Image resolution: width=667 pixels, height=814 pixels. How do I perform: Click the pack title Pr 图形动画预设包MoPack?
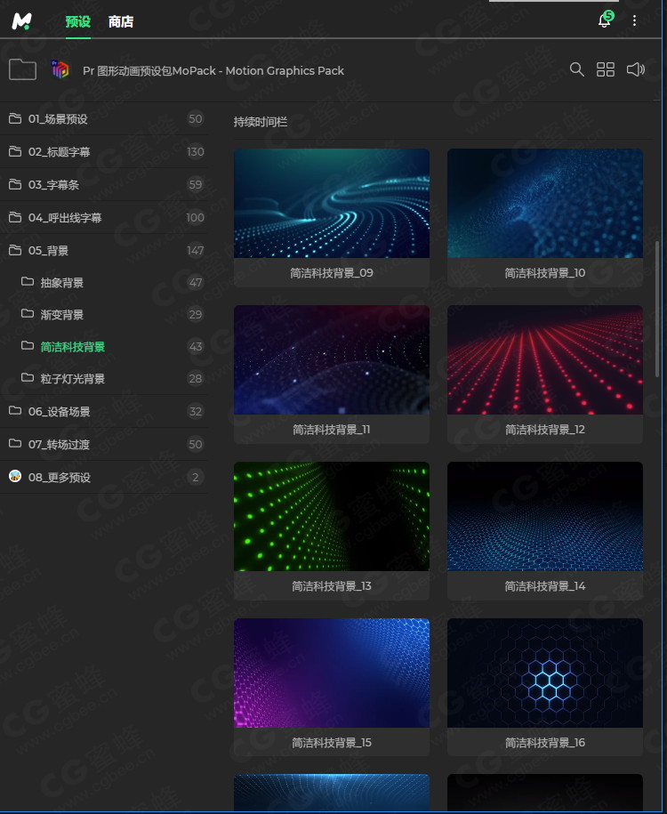point(213,70)
